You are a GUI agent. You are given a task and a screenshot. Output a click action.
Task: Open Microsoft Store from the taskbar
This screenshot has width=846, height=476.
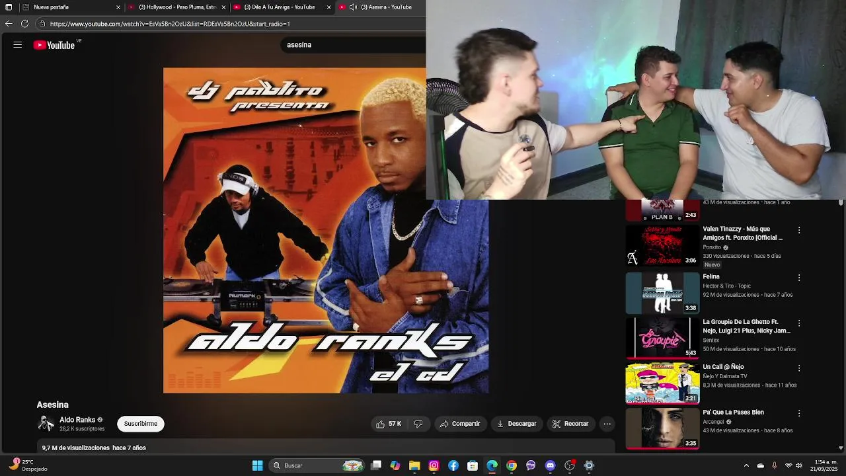473,465
